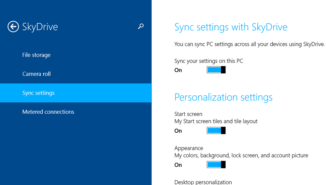
Task: Disable the Appearance sync toggle
Action: tap(216, 165)
